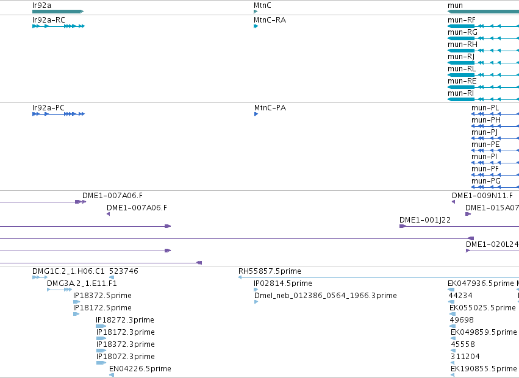Open the Ir92a-RC transcript label
This screenshot has width=519, height=378.
pyautogui.click(x=49, y=20)
